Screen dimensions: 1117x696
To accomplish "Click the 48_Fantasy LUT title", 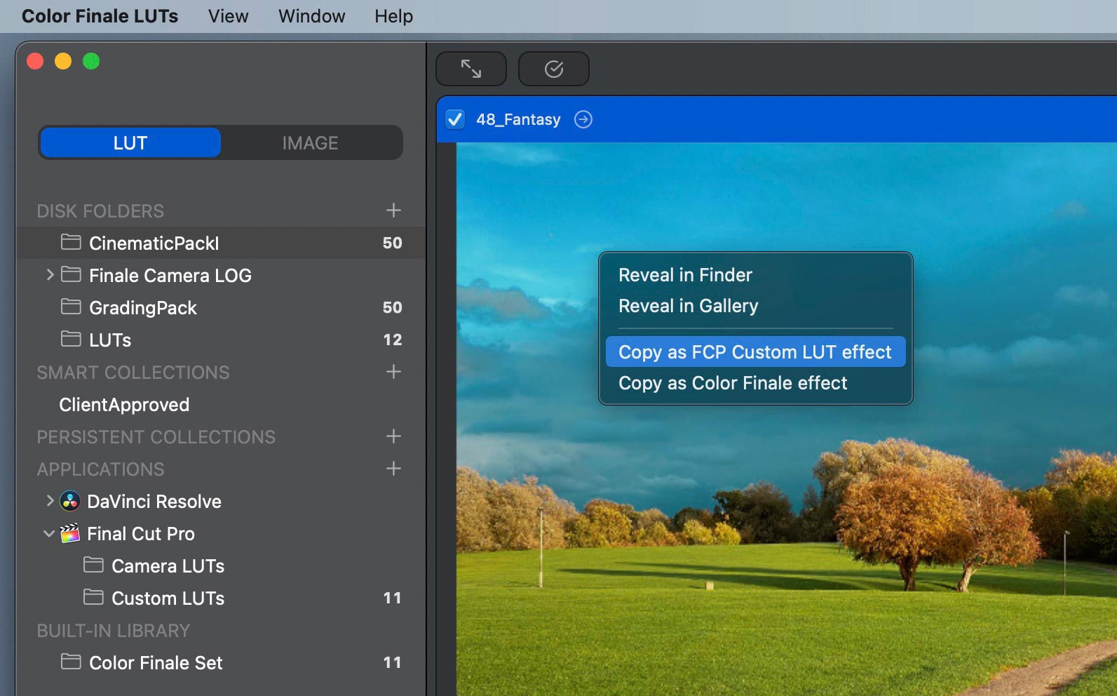I will pyautogui.click(x=518, y=119).
